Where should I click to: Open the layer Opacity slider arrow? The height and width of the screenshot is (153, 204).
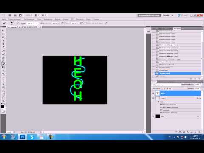(201, 85)
